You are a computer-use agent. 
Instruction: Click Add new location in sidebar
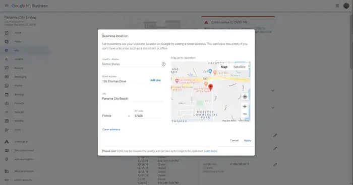(25, 159)
